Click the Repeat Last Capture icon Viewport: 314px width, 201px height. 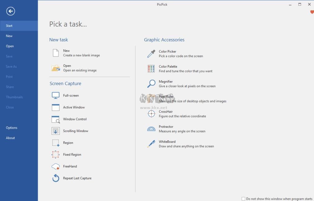56,178
